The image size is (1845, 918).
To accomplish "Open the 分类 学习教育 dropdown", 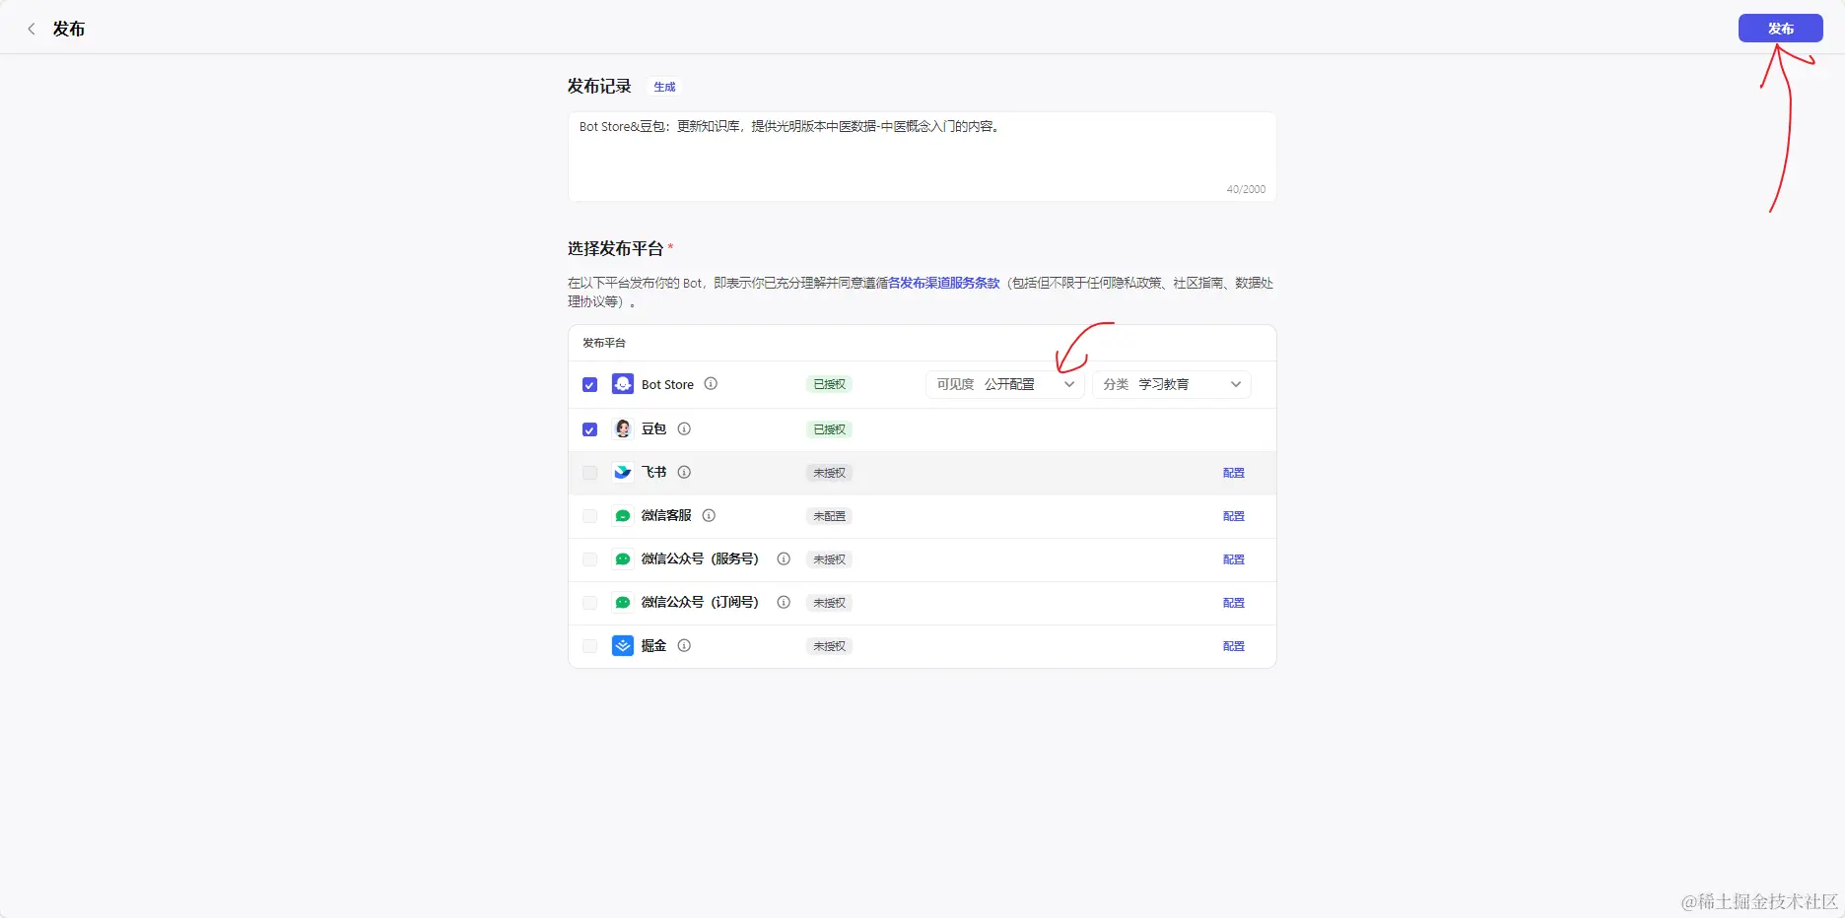I will pyautogui.click(x=1171, y=384).
